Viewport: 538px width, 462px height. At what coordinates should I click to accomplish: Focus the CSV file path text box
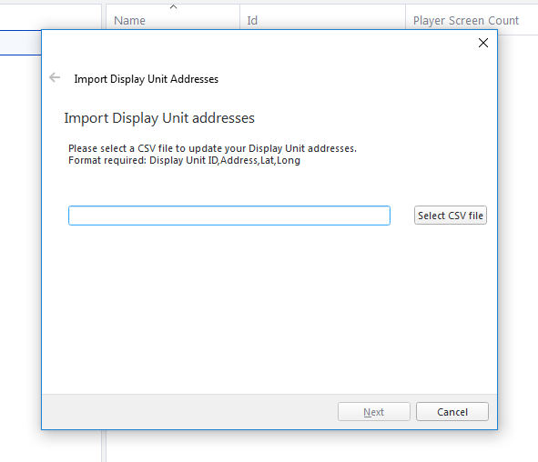(x=229, y=216)
